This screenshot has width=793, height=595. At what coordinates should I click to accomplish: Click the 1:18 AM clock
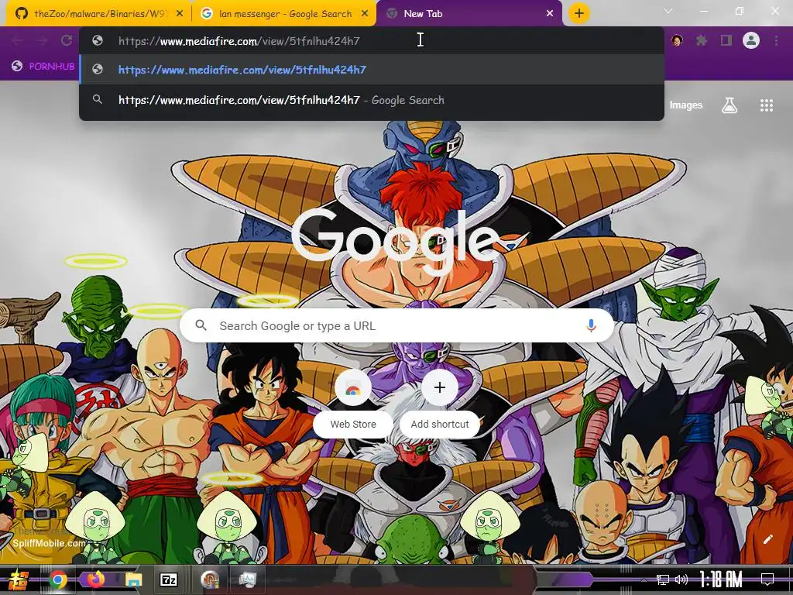pos(721,580)
